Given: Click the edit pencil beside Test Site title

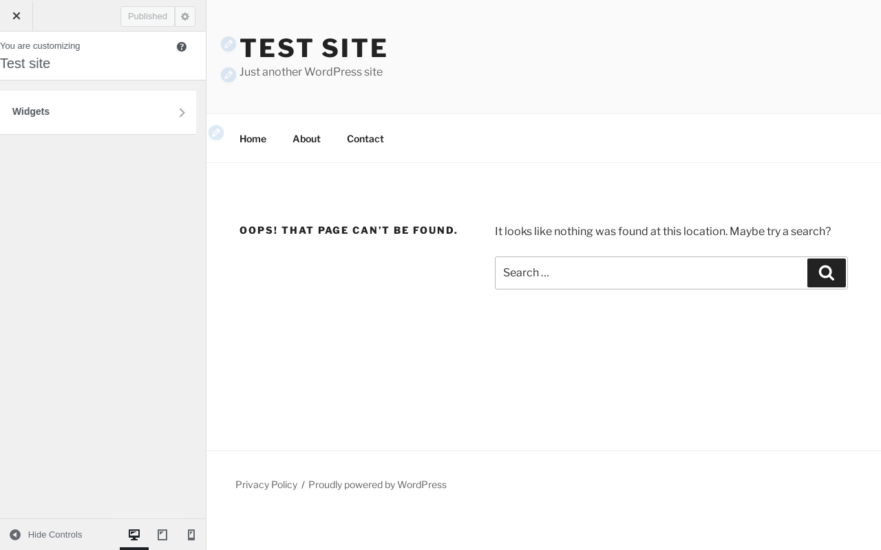Looking at the screenshot, I should (x=229, y=44).
